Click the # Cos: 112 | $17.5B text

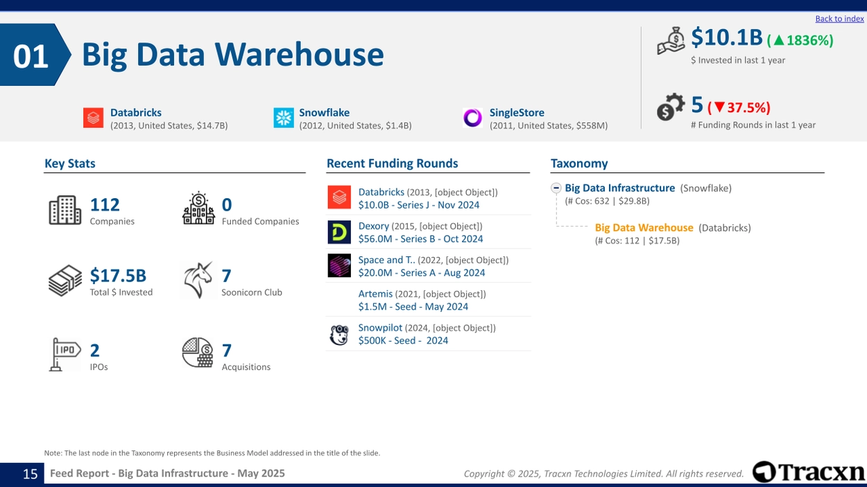pos(637,240)
